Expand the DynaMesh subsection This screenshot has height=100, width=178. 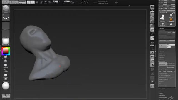[162, 59]
